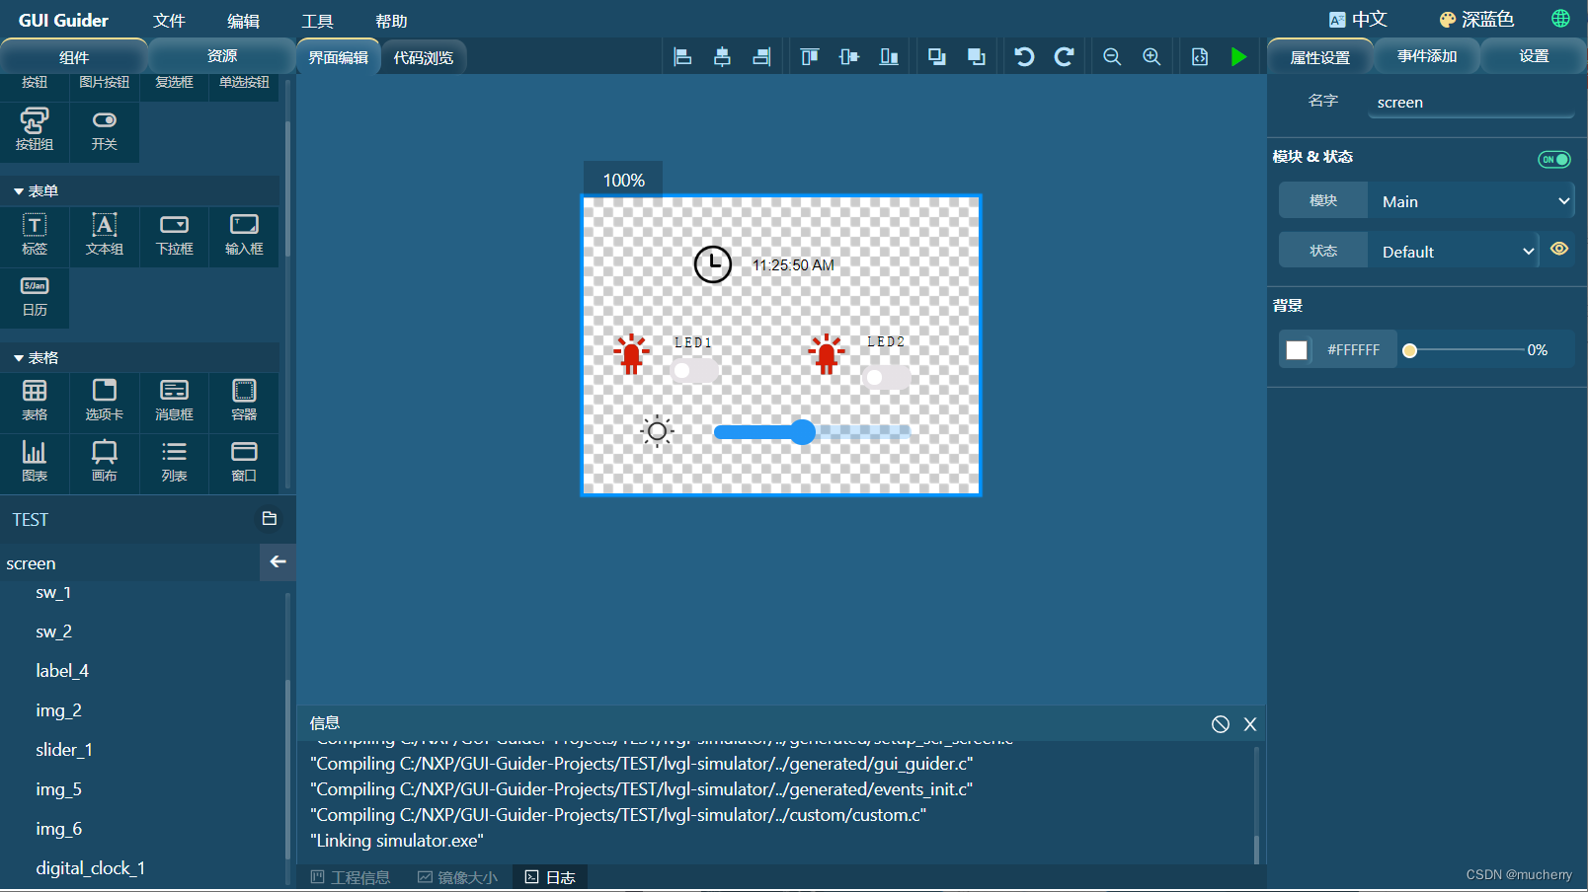Pick the Window (窗口) widget

[x=244, y=462]
